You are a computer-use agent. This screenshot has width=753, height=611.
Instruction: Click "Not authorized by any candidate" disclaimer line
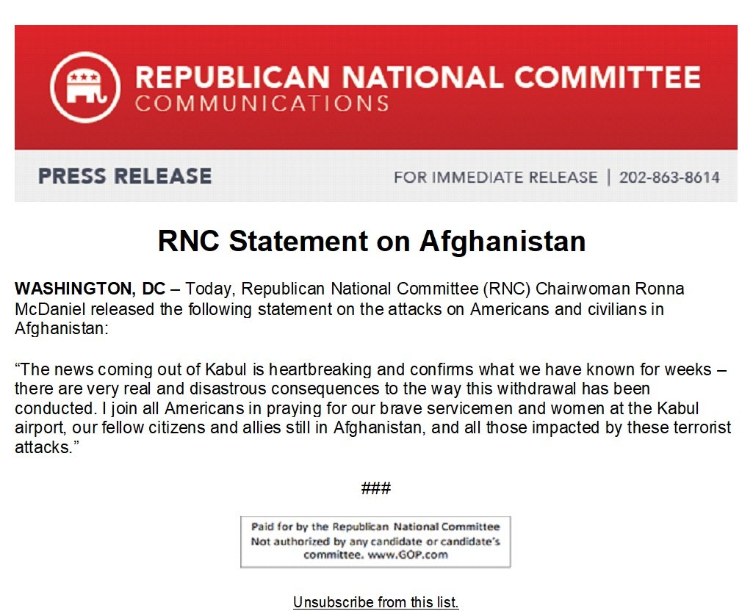click(375, 541)
